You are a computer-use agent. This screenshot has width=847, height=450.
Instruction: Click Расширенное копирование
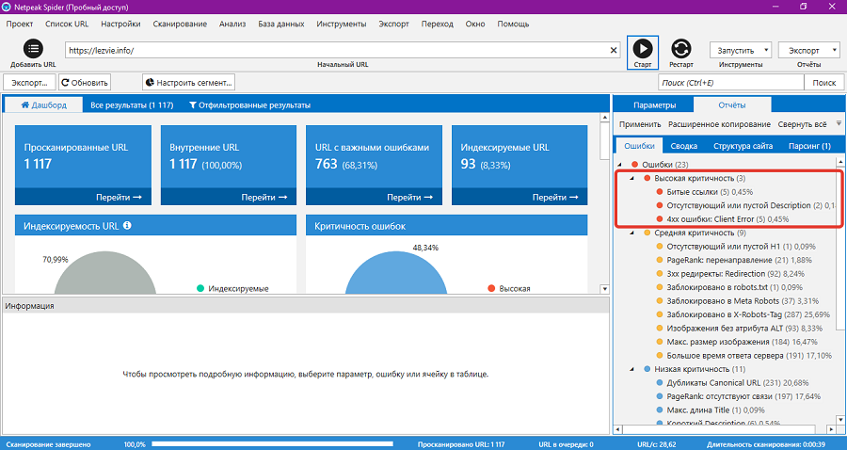tap(719, 124)
